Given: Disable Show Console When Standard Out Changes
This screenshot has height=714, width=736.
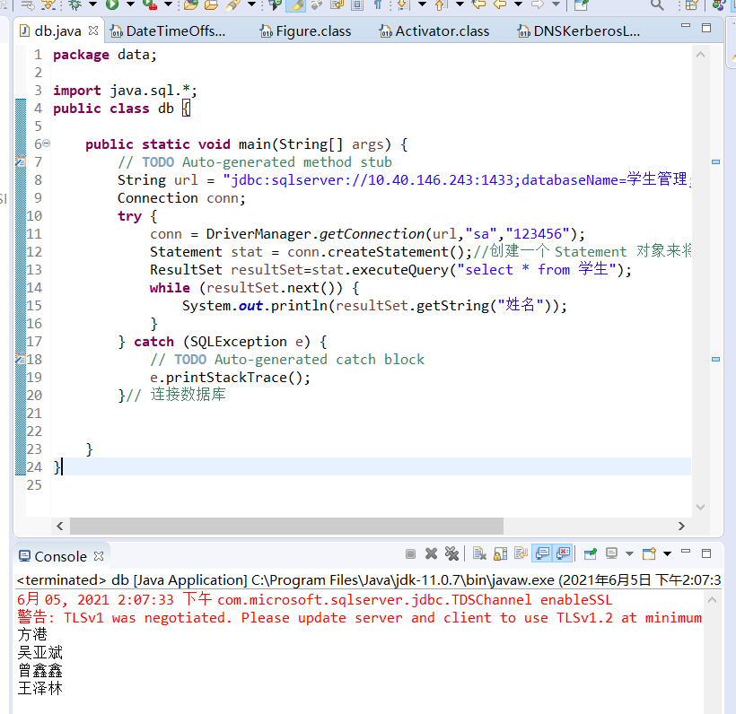Looking at the screenshot, I should (x=540, y=553).
